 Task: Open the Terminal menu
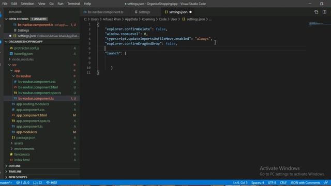click(73, 4)
